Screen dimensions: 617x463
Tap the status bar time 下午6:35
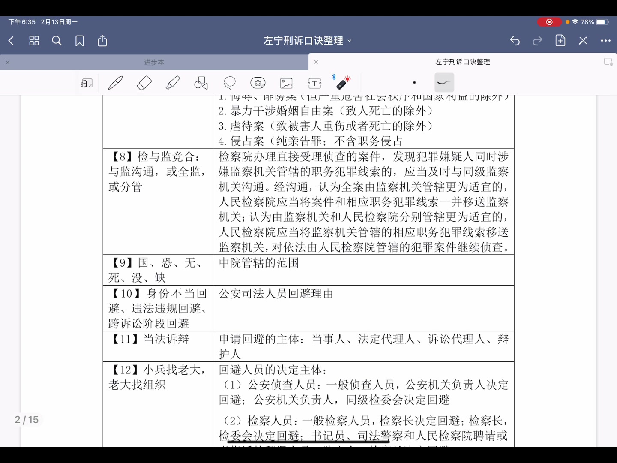22,22
